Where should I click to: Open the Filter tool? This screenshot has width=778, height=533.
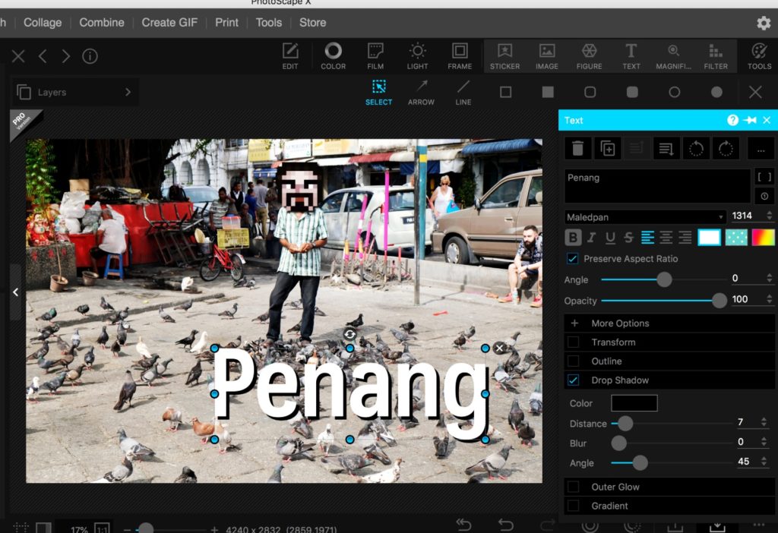[x=715, y=56]
